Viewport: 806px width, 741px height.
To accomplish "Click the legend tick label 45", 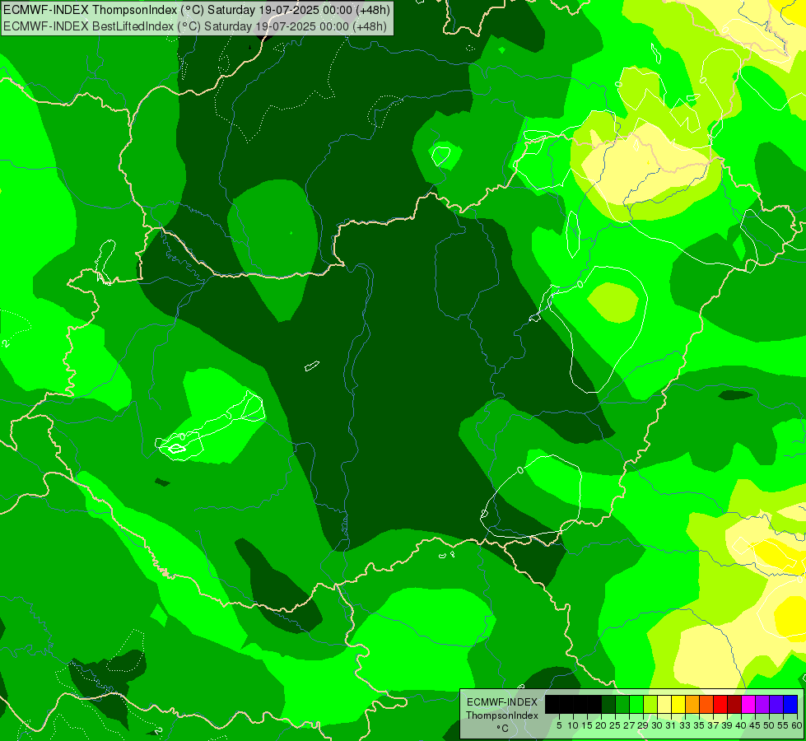I will tap(756, 725).
